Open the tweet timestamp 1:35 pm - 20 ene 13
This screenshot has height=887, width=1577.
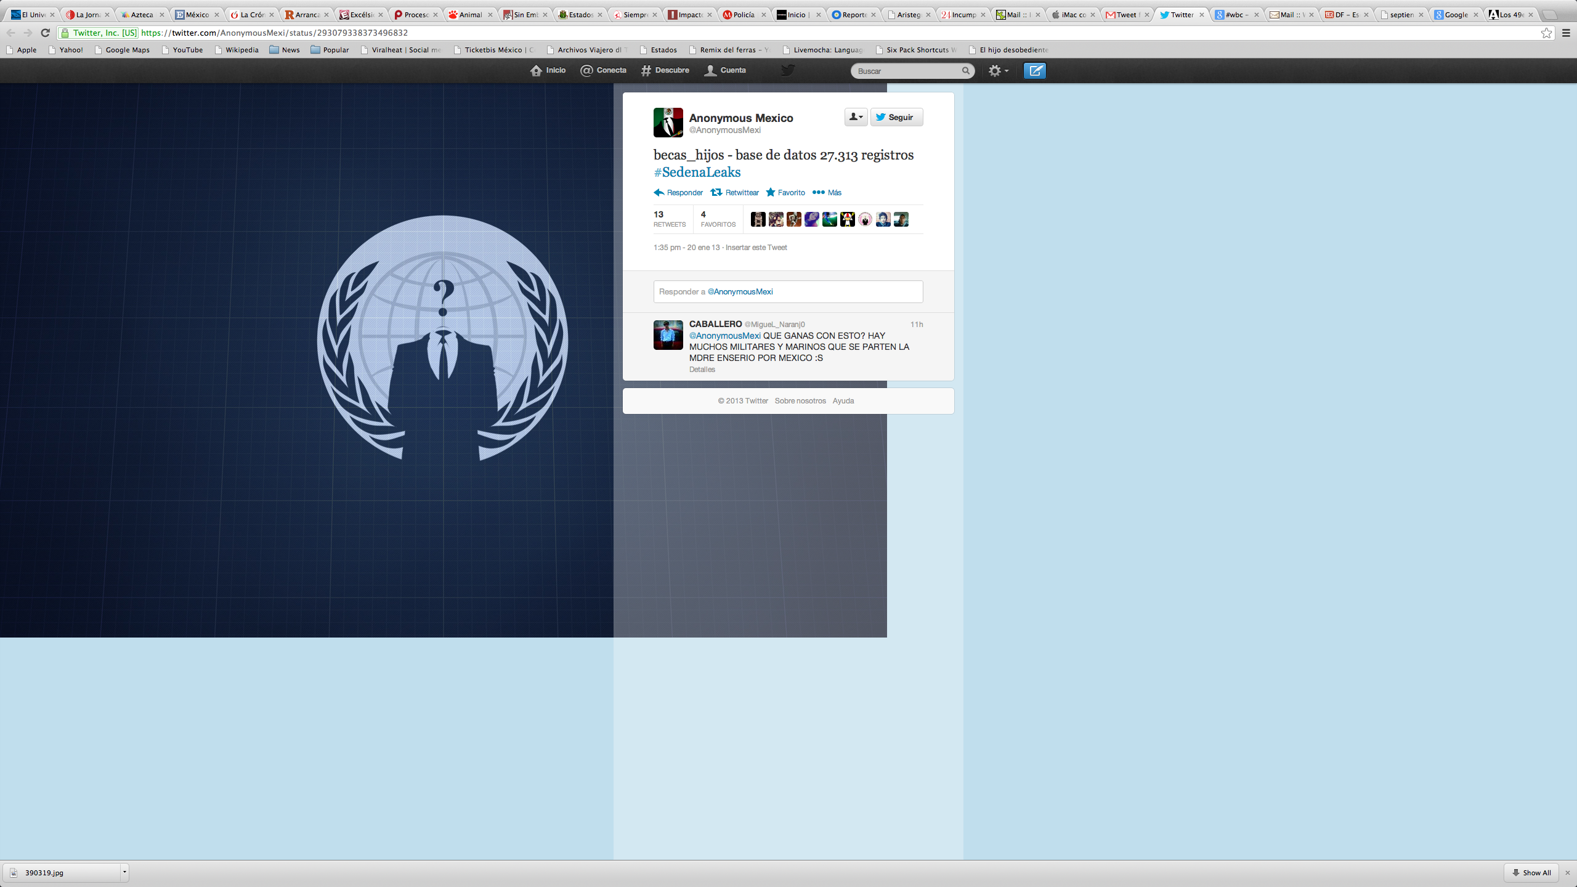point(686,248)
